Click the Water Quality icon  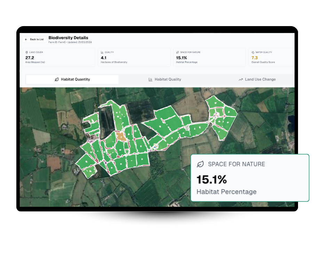253,52
